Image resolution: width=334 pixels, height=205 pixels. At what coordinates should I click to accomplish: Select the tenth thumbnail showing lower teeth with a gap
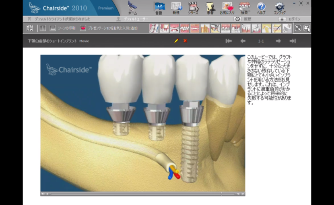[246, 28]
